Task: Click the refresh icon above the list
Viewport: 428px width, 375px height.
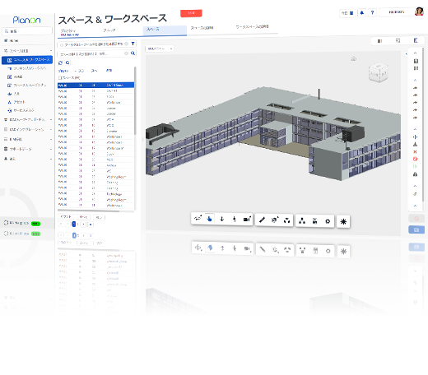Action: click(x=61, y=62)
